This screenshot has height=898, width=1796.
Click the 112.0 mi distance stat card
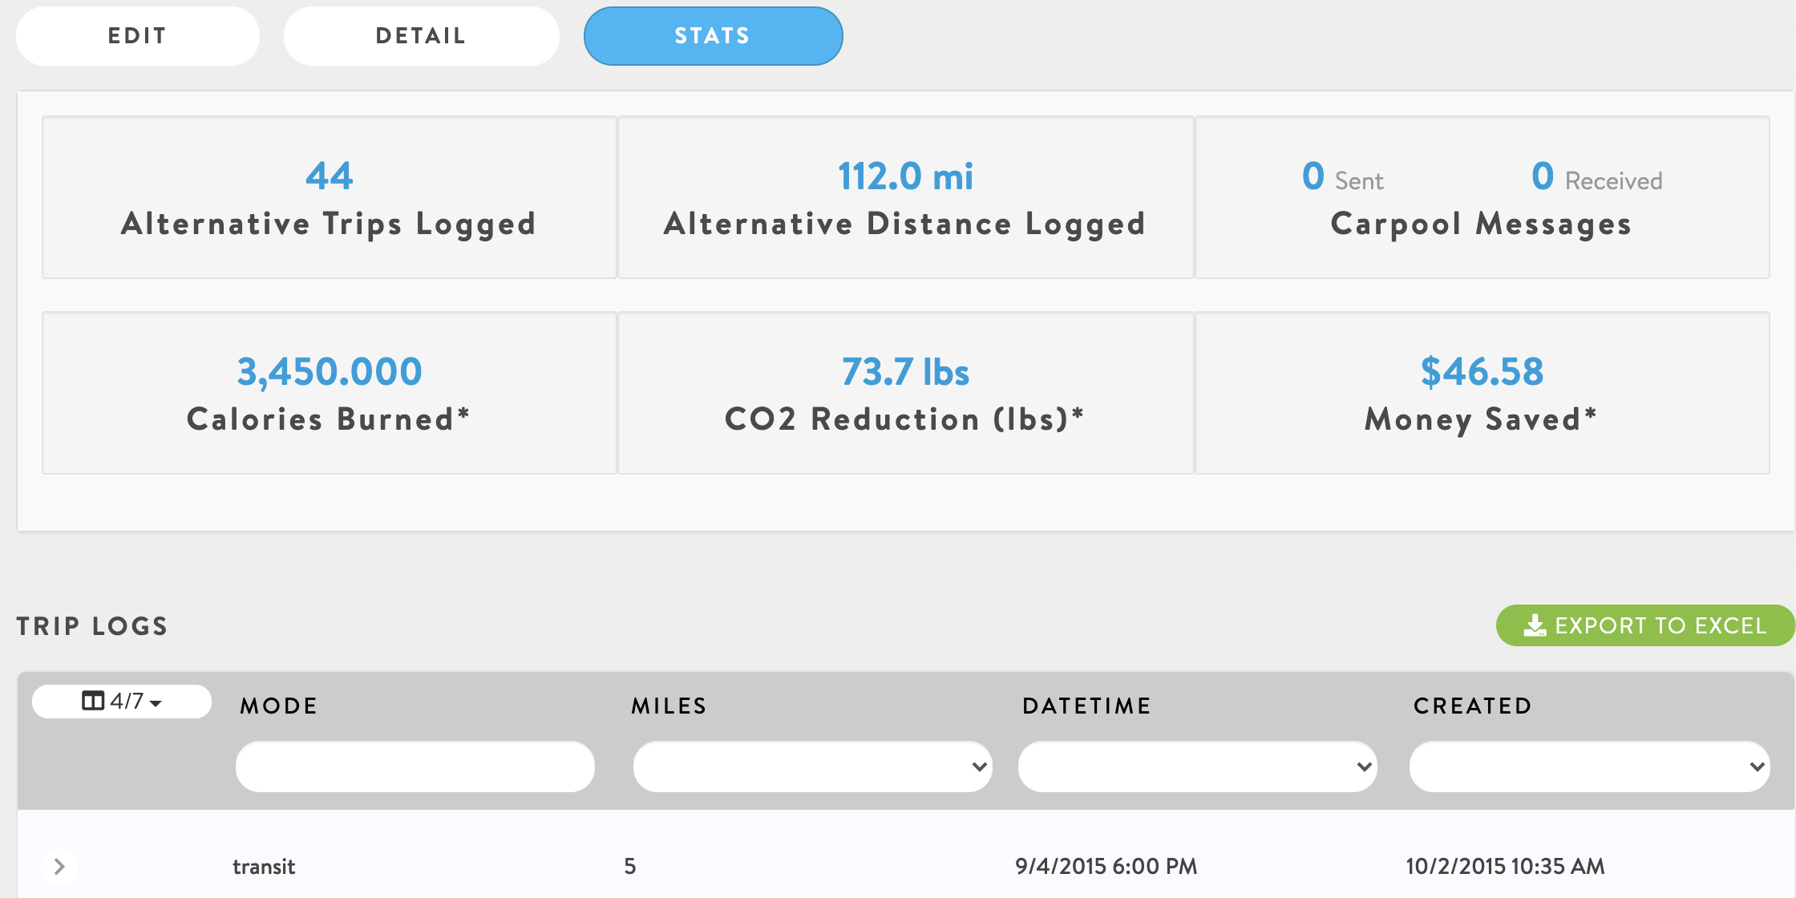(905, 197)
